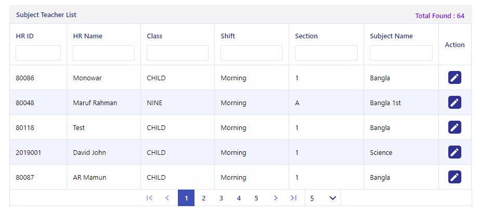This screenshot has height=216, width=480.
Task: Focus the Section filter box
Action: (x=326, y=53)
